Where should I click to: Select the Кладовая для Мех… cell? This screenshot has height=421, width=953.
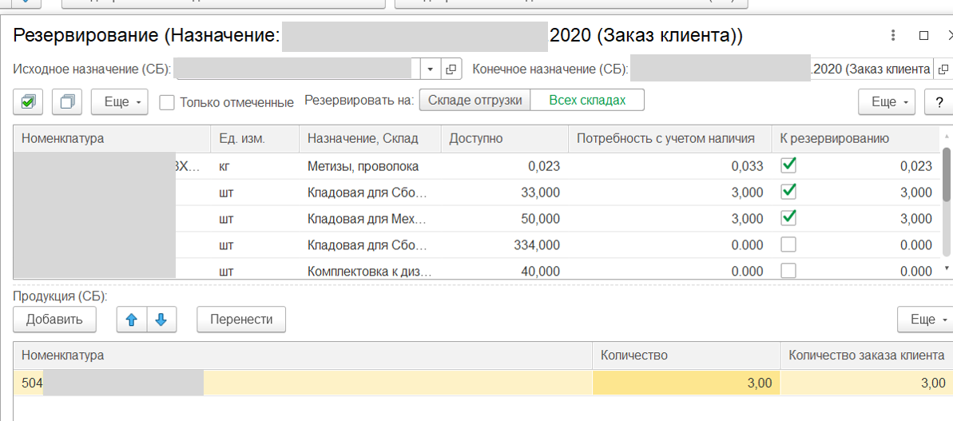click(x=370, y=219)
